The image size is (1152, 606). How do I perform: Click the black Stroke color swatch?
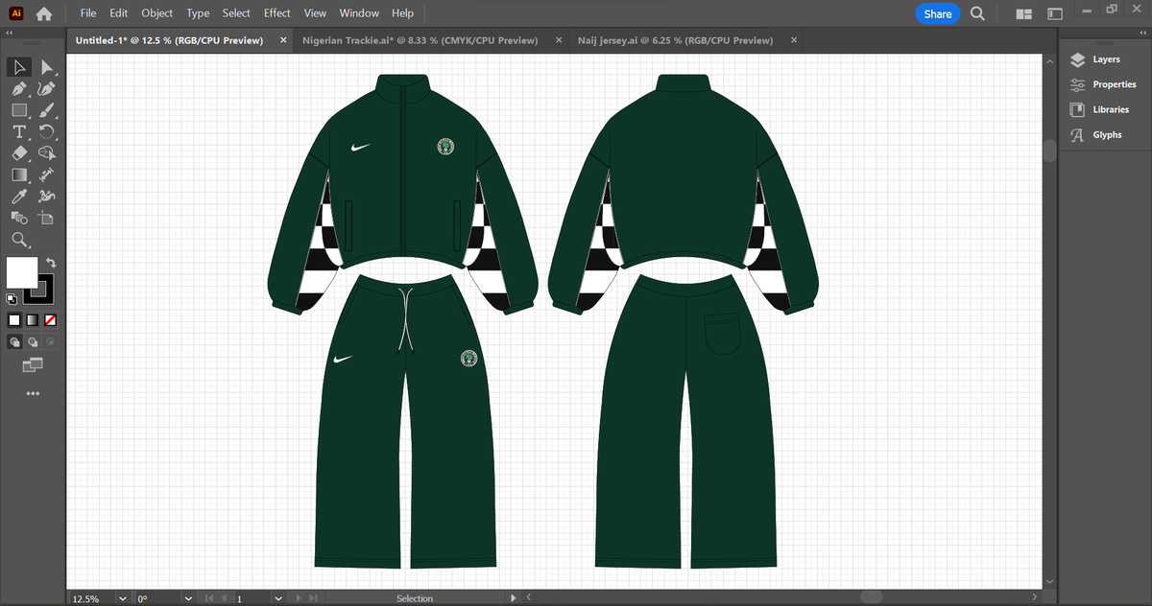click(x=39, y=289)
